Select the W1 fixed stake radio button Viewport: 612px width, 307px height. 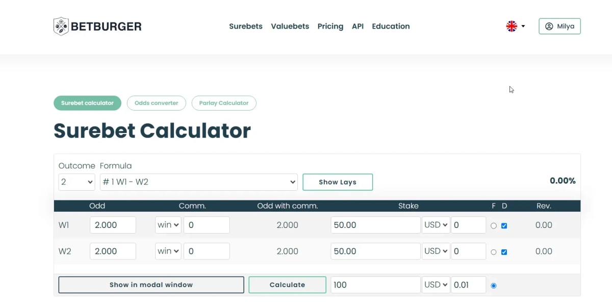click(493, 226)
